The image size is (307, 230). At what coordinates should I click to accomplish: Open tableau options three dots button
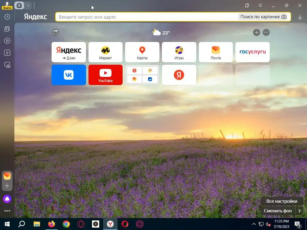pyautogui.click(x=266, y=32)
